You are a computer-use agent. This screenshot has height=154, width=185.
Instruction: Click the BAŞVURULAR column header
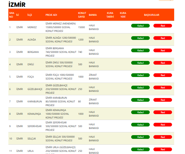(152, 15)
